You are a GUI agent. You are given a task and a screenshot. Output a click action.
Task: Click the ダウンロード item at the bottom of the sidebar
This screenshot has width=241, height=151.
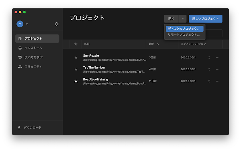(29, 128)
